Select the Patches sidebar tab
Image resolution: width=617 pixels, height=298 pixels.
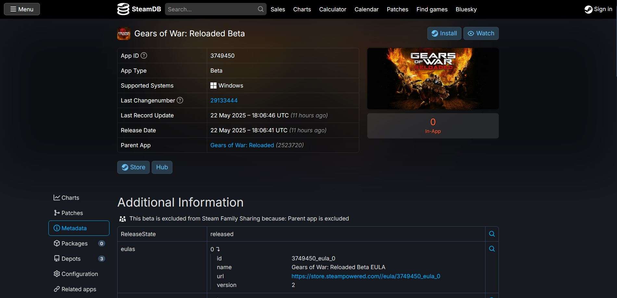79,213
